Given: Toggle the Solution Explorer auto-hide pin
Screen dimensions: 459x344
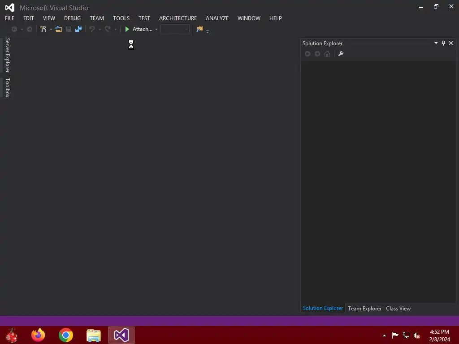Looking at the screenshot, I should (x=443, y=43).
